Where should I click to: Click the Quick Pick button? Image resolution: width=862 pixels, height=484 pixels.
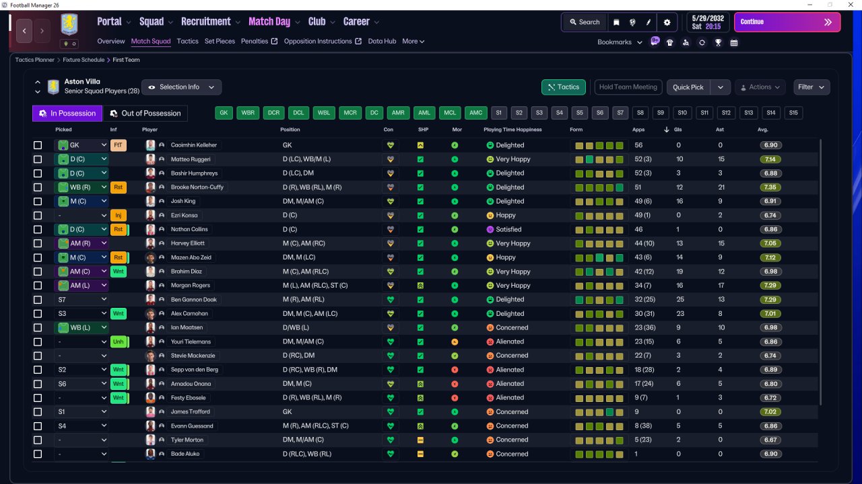click(x=688, y=87)
